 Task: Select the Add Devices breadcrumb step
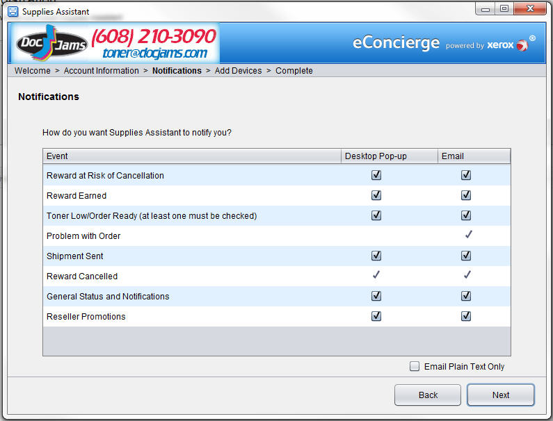[x=238, y=71]
